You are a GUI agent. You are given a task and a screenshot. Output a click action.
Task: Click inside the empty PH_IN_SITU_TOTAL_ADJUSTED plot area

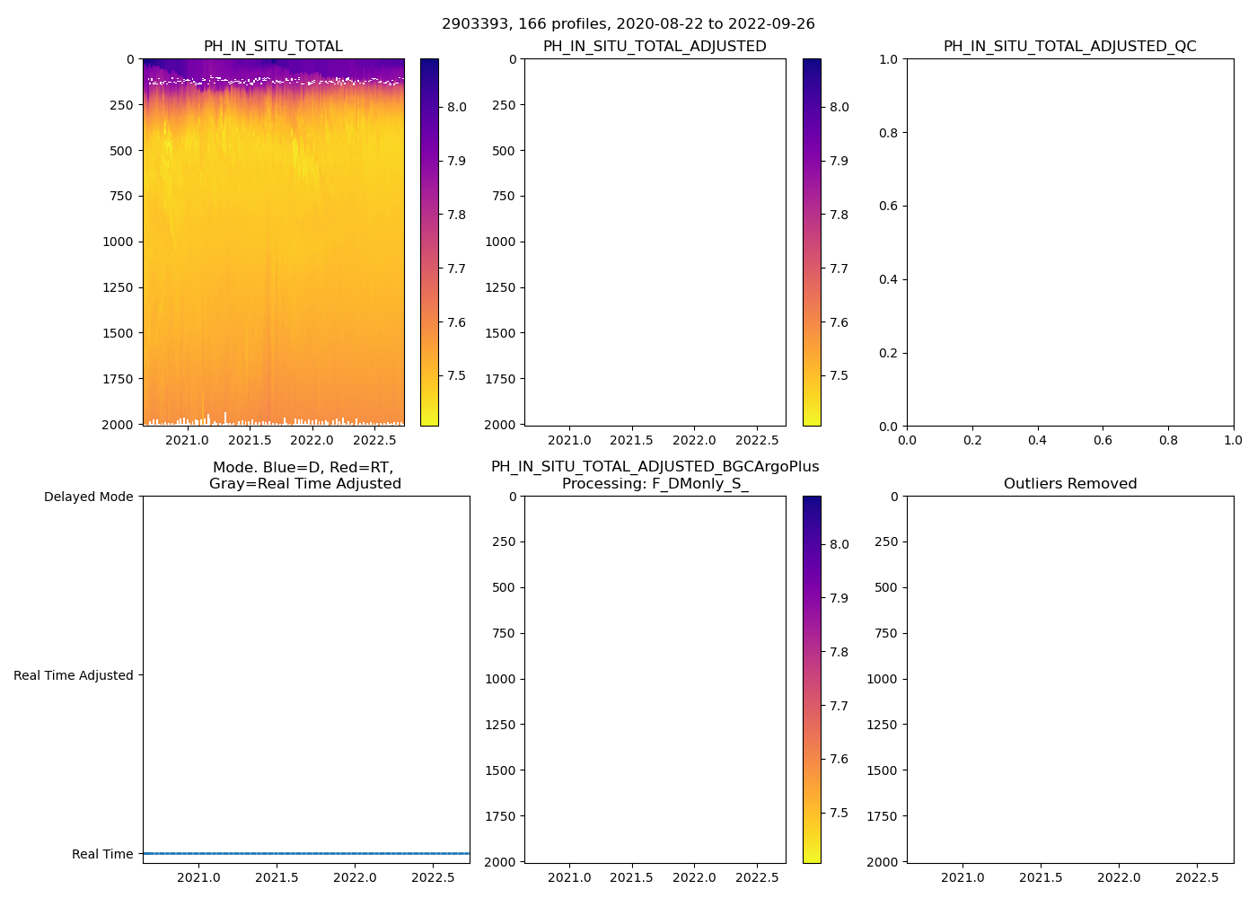coord(655,242)
